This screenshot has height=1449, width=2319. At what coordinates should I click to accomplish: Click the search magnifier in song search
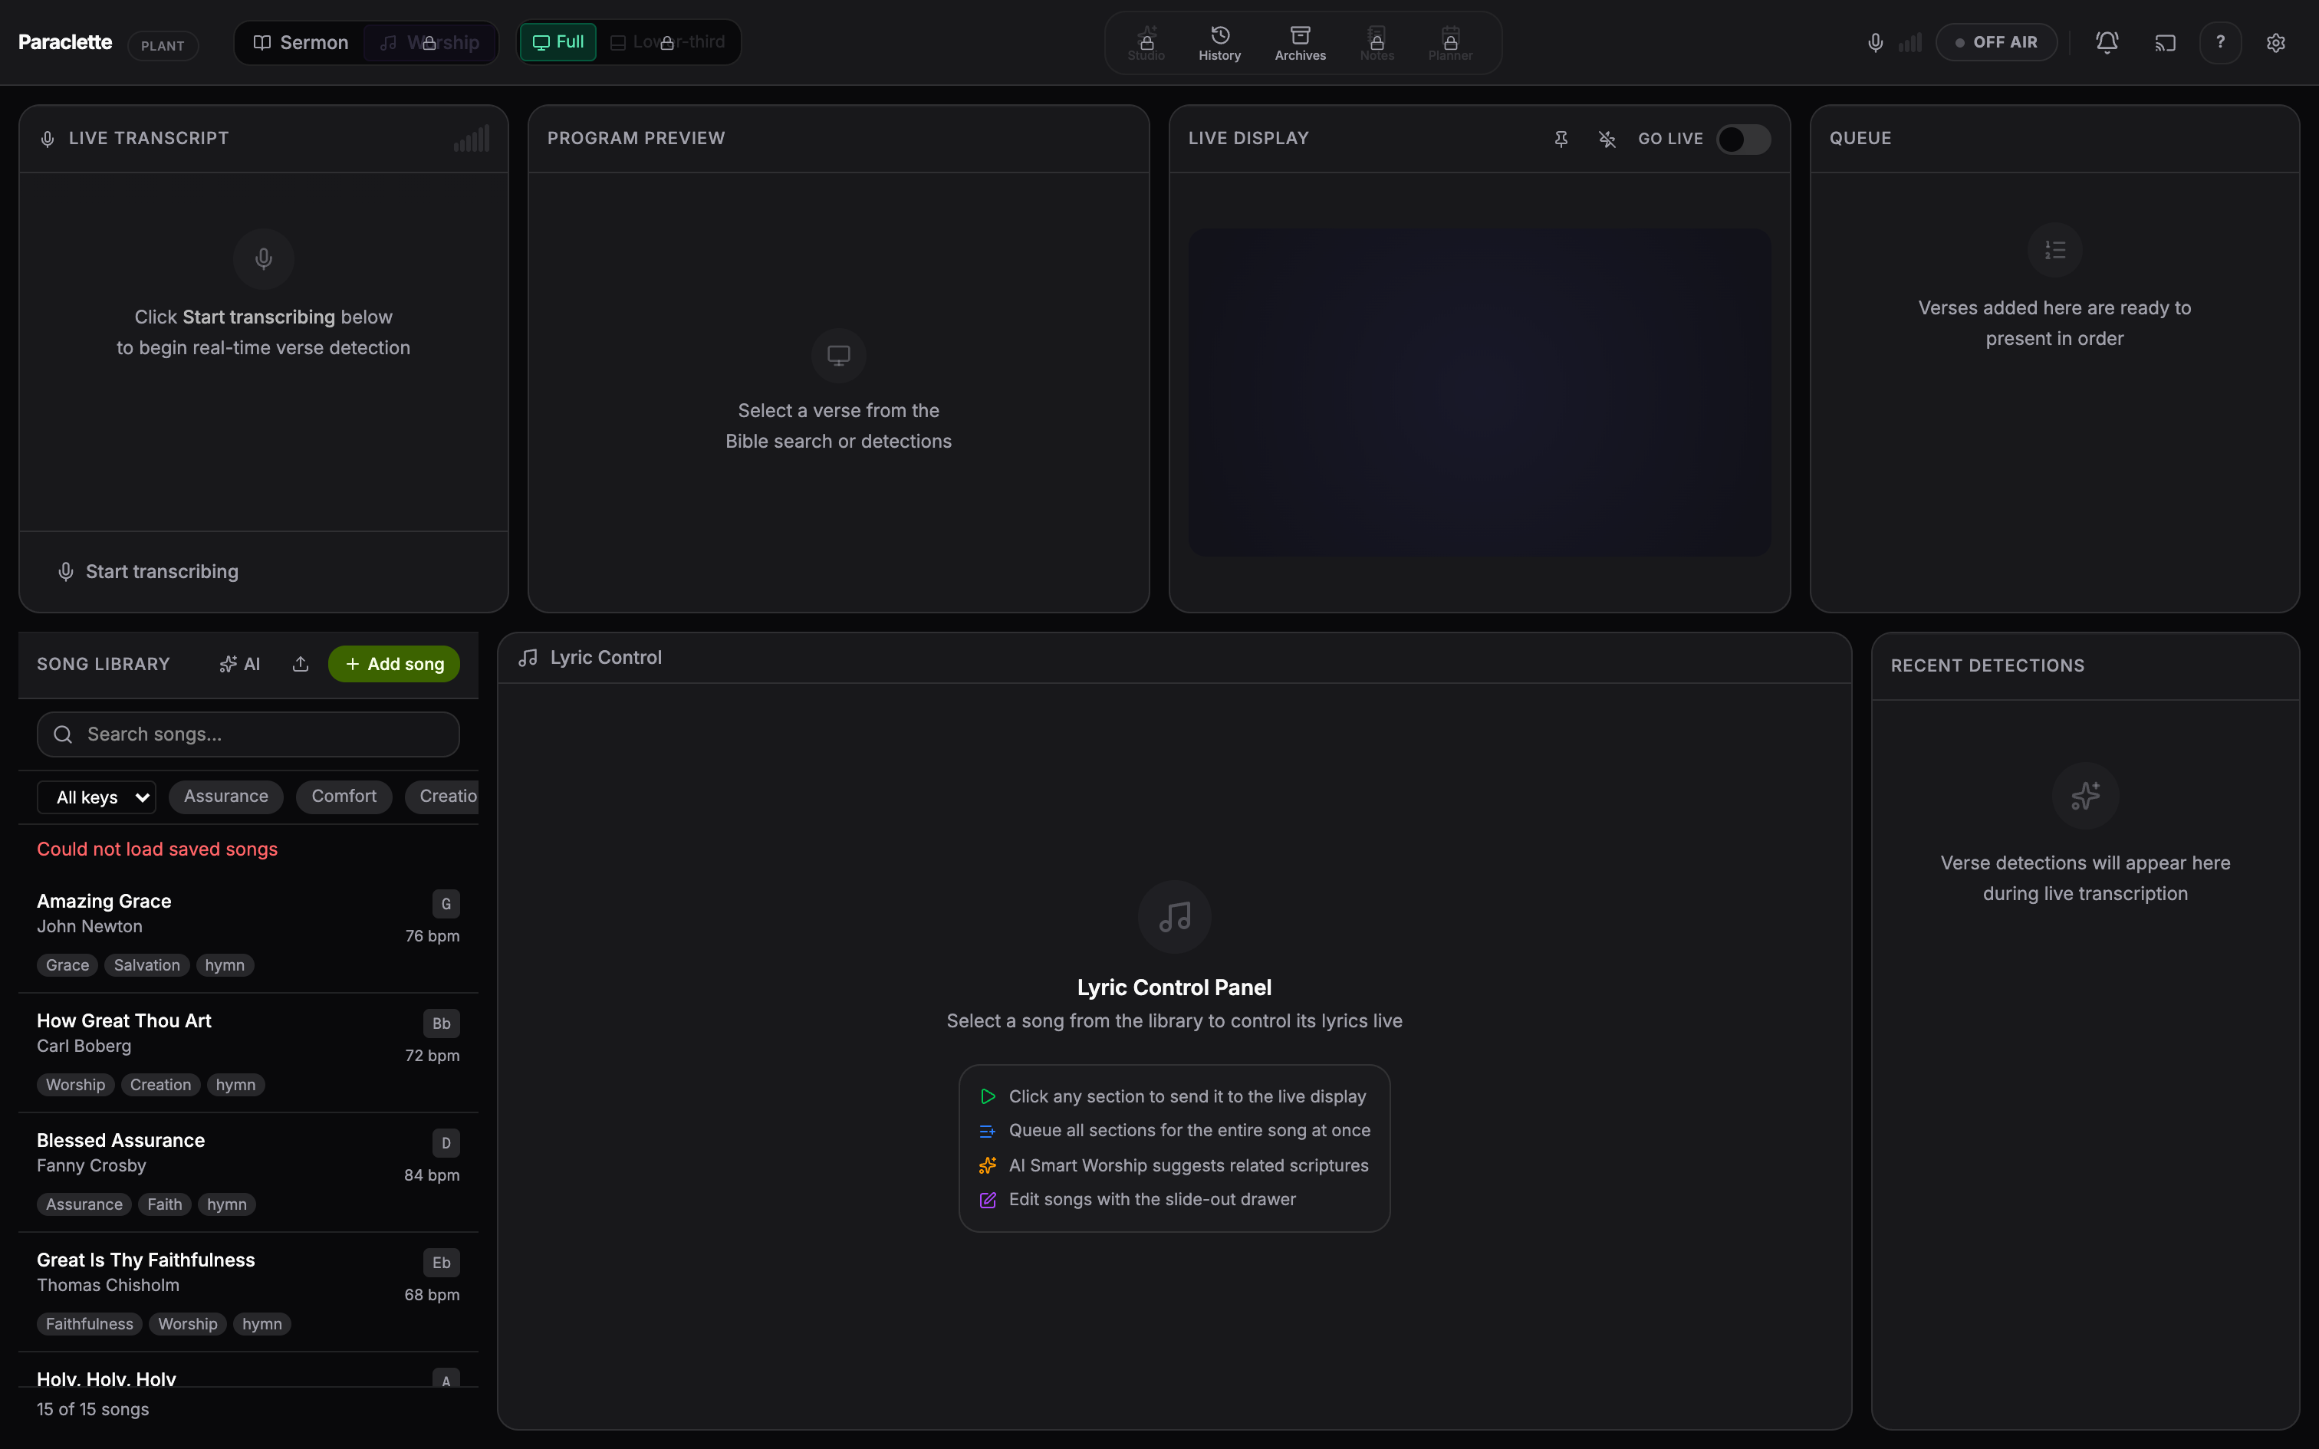[63, 734]
